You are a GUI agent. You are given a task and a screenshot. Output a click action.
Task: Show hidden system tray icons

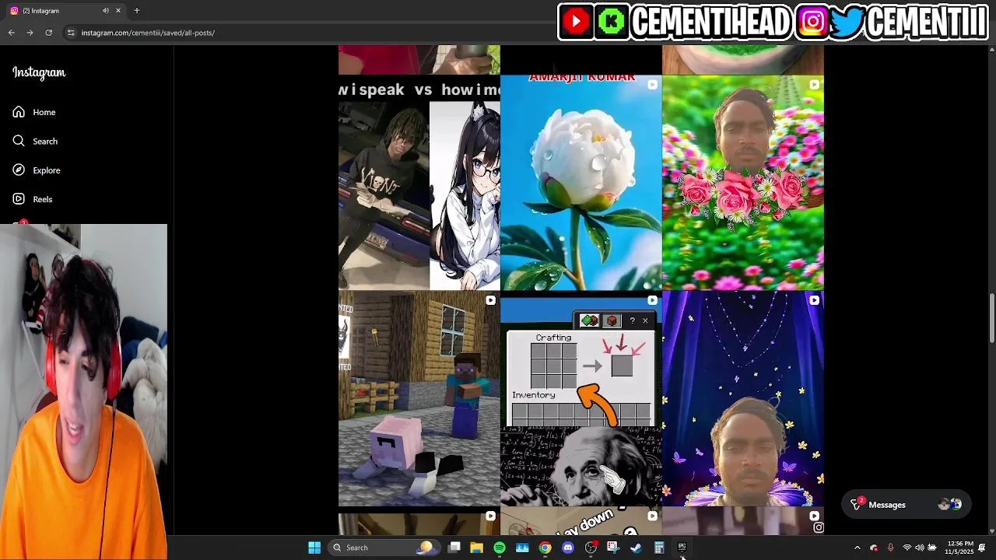(x=857, y=548)
